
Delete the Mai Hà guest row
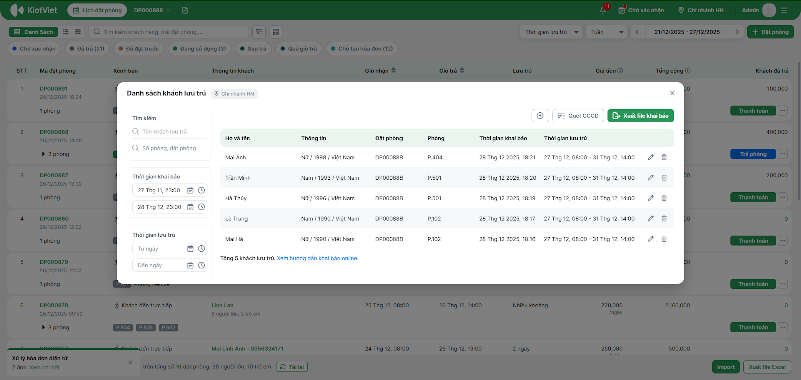point(664,239)
